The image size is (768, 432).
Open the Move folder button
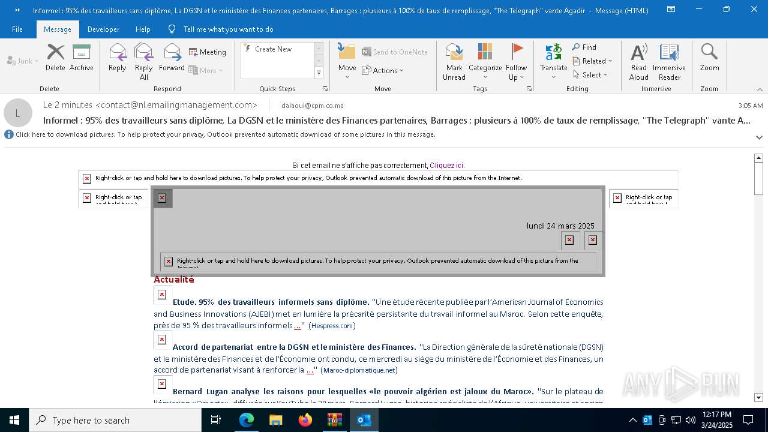[347, 62]
